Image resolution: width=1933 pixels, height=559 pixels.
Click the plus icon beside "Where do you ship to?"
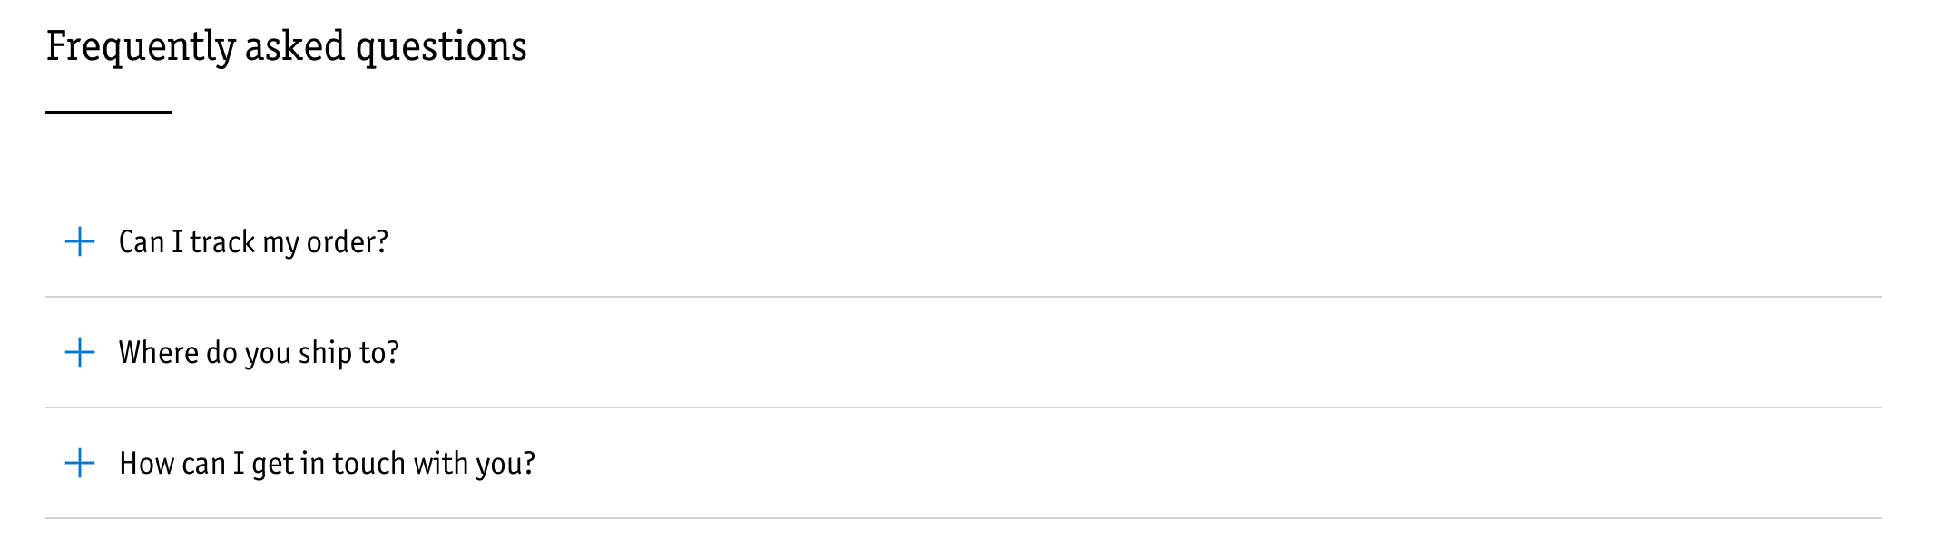80,352
